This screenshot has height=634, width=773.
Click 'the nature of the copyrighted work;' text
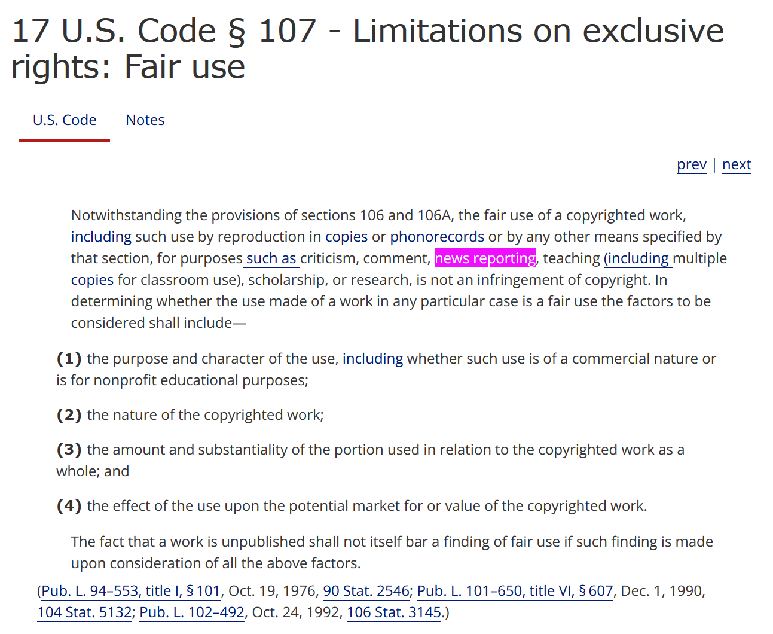pos(205,415)
